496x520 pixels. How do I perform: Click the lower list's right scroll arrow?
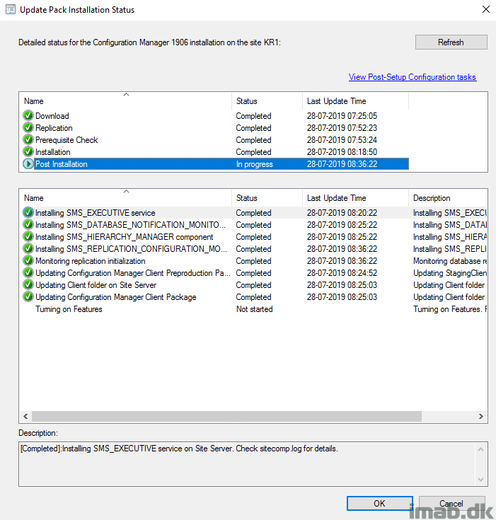tap(480, 416)
